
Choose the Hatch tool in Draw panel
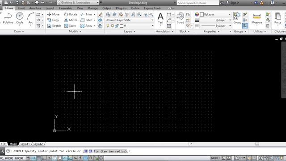(38, 26)
